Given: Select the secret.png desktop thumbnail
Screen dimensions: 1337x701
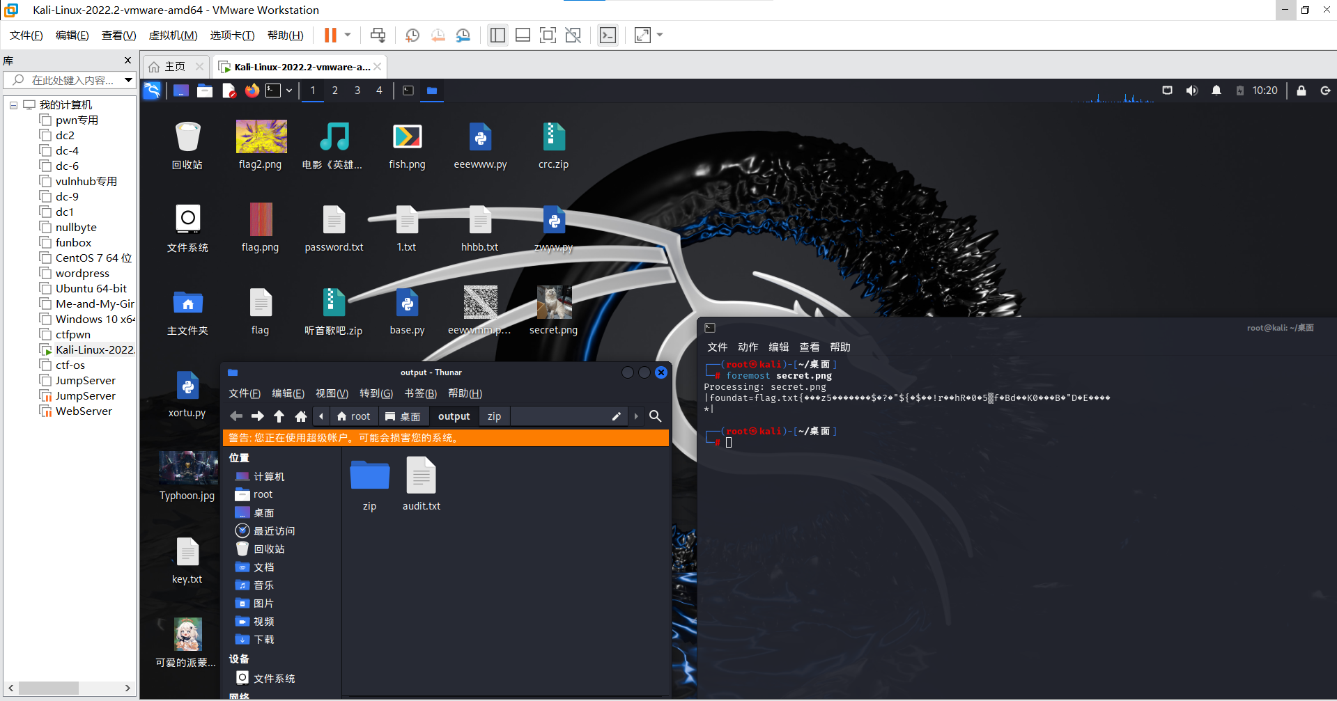Looking at the screenshot, I should tap(554, 310).
